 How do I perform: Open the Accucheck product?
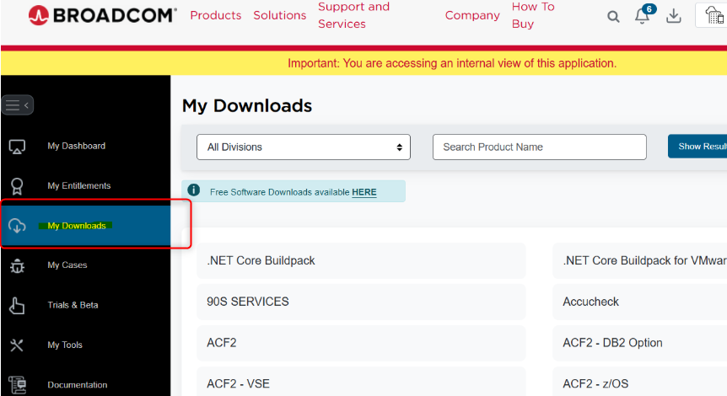640,302
